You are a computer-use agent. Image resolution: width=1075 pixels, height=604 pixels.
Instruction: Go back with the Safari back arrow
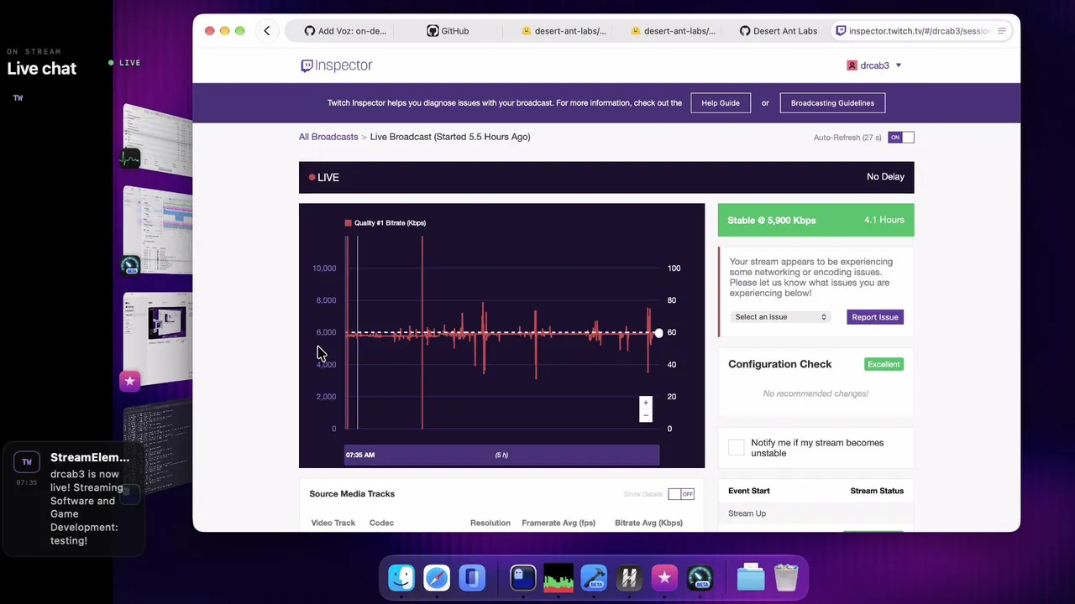click(267, 31)
